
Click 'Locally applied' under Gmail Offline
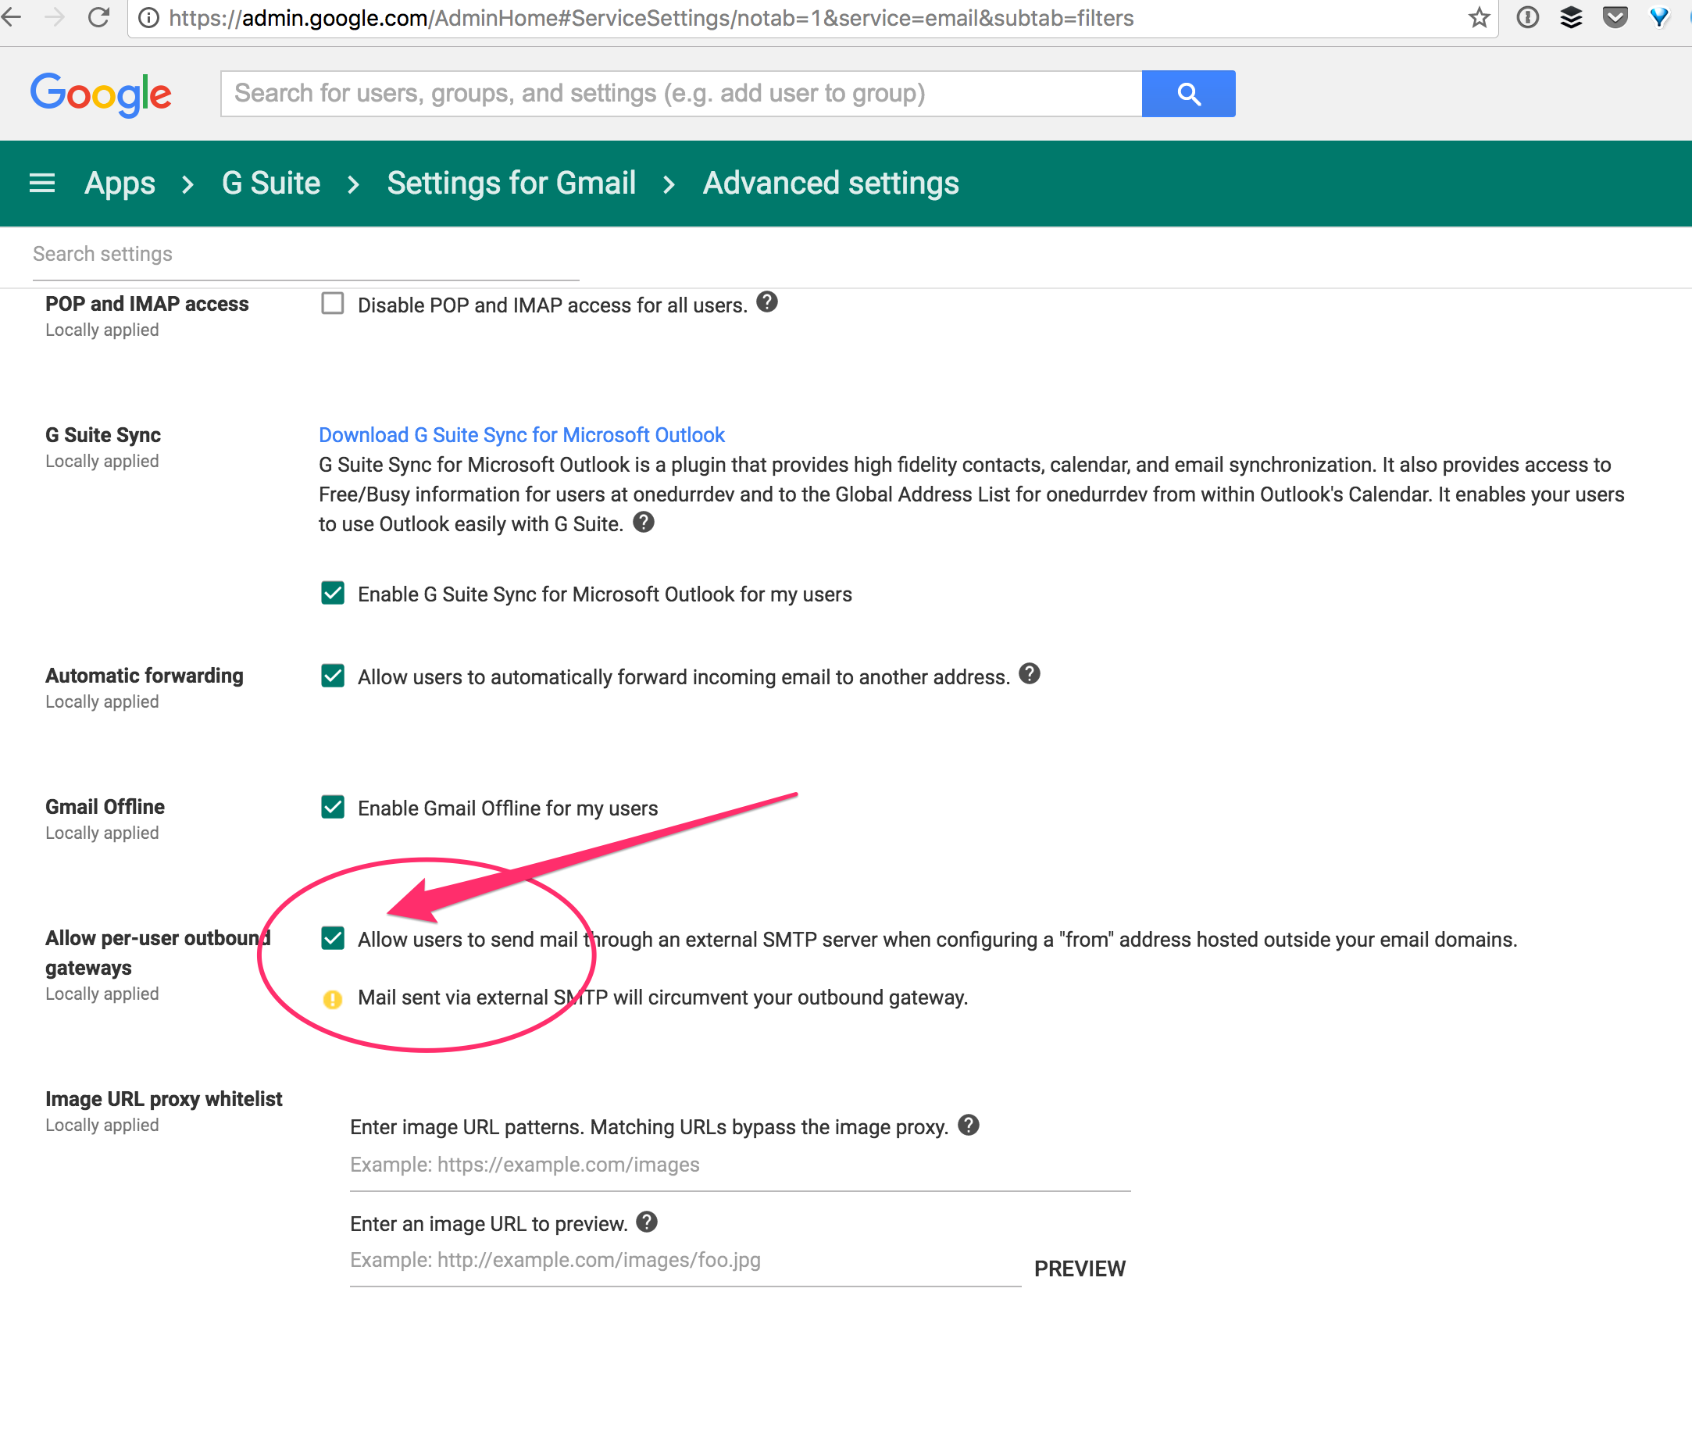102,833
